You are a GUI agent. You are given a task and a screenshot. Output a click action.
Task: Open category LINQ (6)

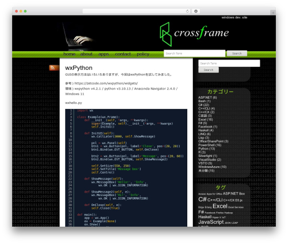[204, 134]
